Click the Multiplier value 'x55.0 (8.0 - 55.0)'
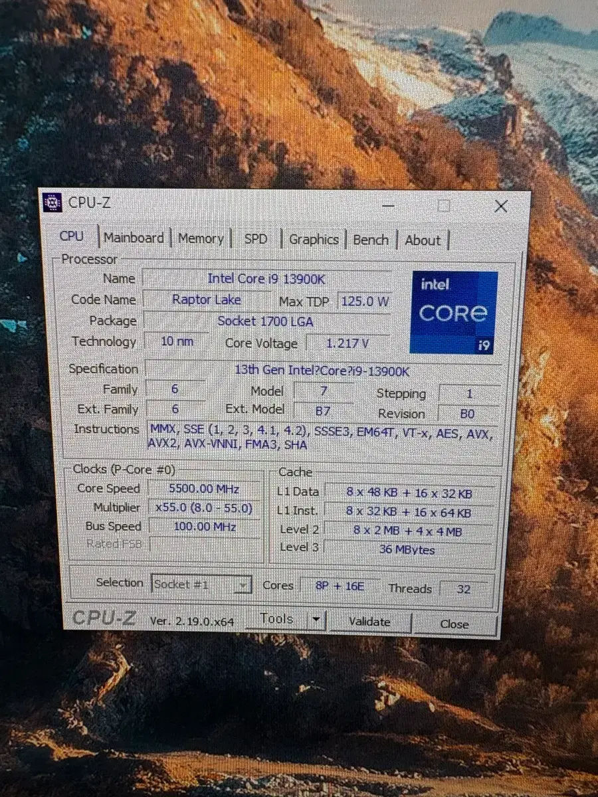 [204, 508]
